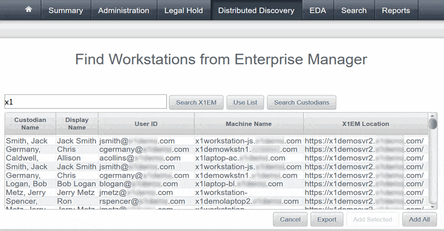Go to the home icon page
The height and width of the screenshot is (231, 444).
[x=28, y=10]
